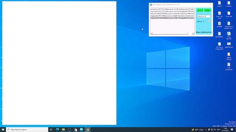Open the taskbar clock and date
This screenshot has height=132, width=236.
pyautogui.click(x=225, y=129)
